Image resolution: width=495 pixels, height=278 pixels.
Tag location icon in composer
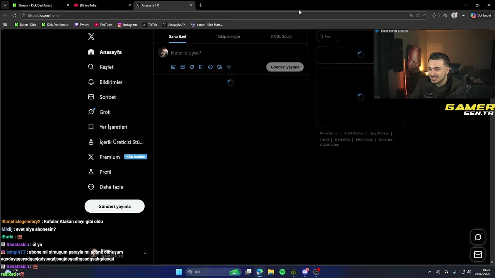point(229,67)
